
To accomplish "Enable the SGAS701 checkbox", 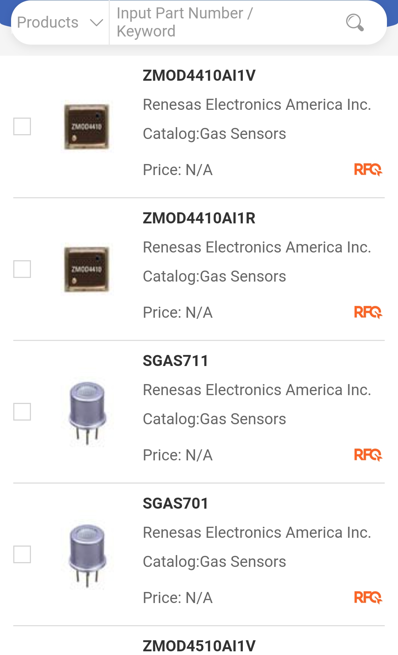I will [x=22, y=554].
